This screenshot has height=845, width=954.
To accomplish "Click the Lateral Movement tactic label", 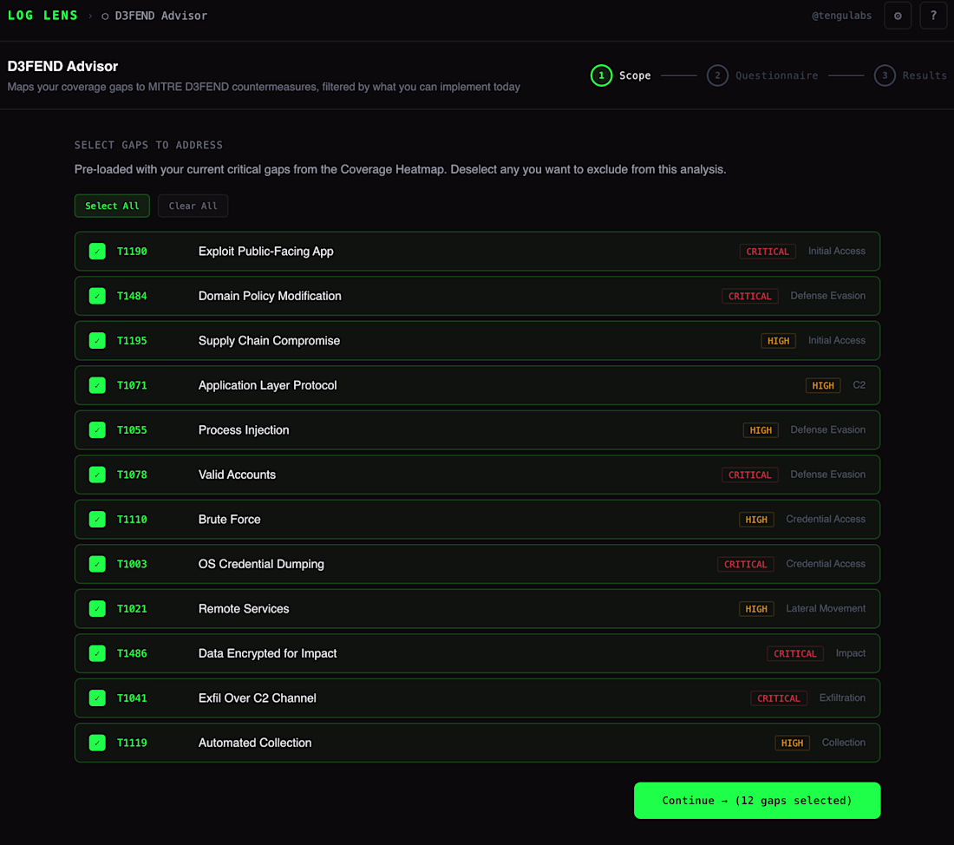I will coord(826,609).
